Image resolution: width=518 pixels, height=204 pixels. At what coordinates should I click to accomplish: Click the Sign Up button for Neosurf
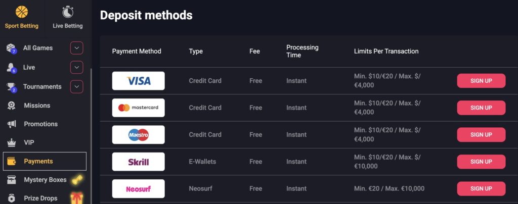coord(481,188)
